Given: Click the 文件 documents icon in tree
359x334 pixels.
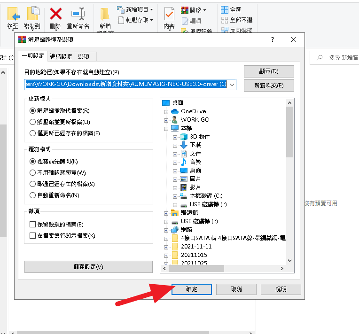Looking at the screenshot, I should pos(184,154).
